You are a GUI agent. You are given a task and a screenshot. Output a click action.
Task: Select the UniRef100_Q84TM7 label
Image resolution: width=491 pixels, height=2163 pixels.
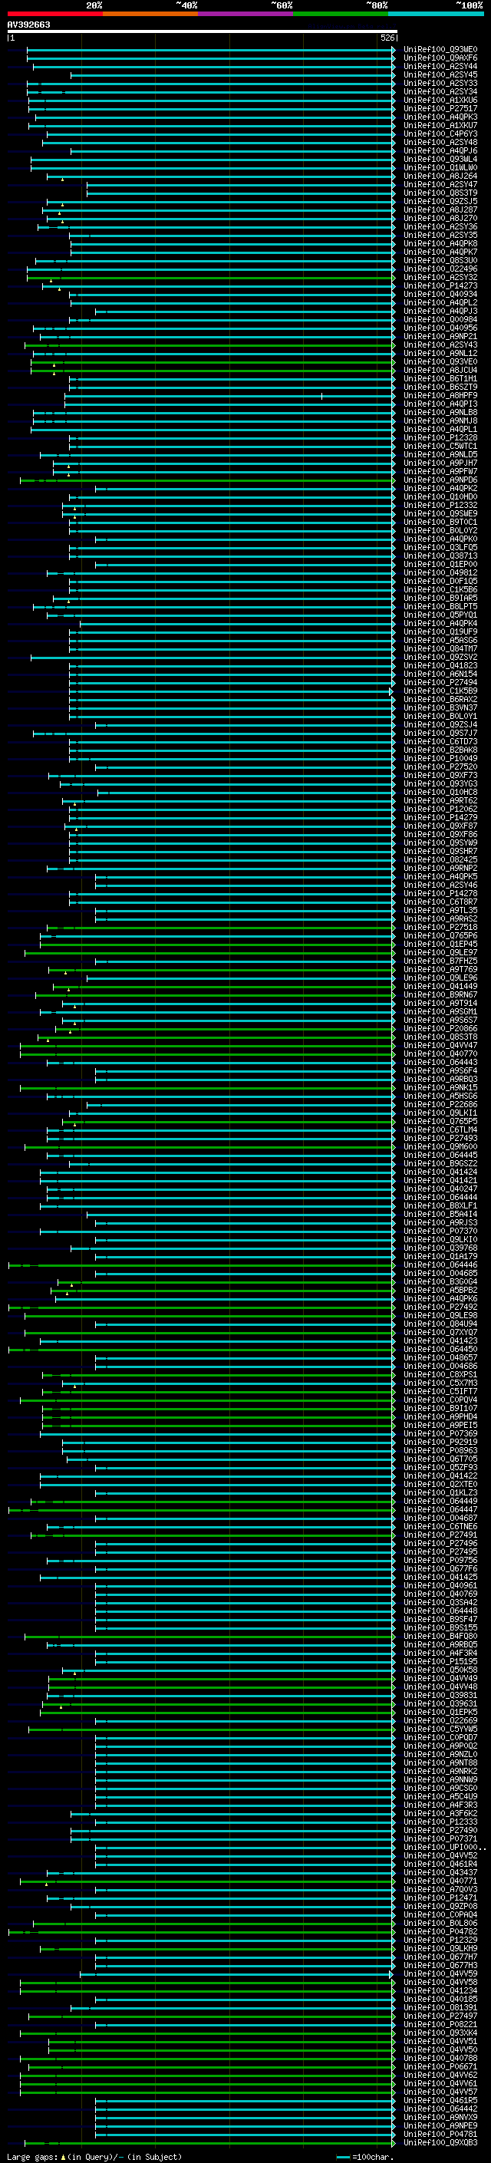(440, 648)
